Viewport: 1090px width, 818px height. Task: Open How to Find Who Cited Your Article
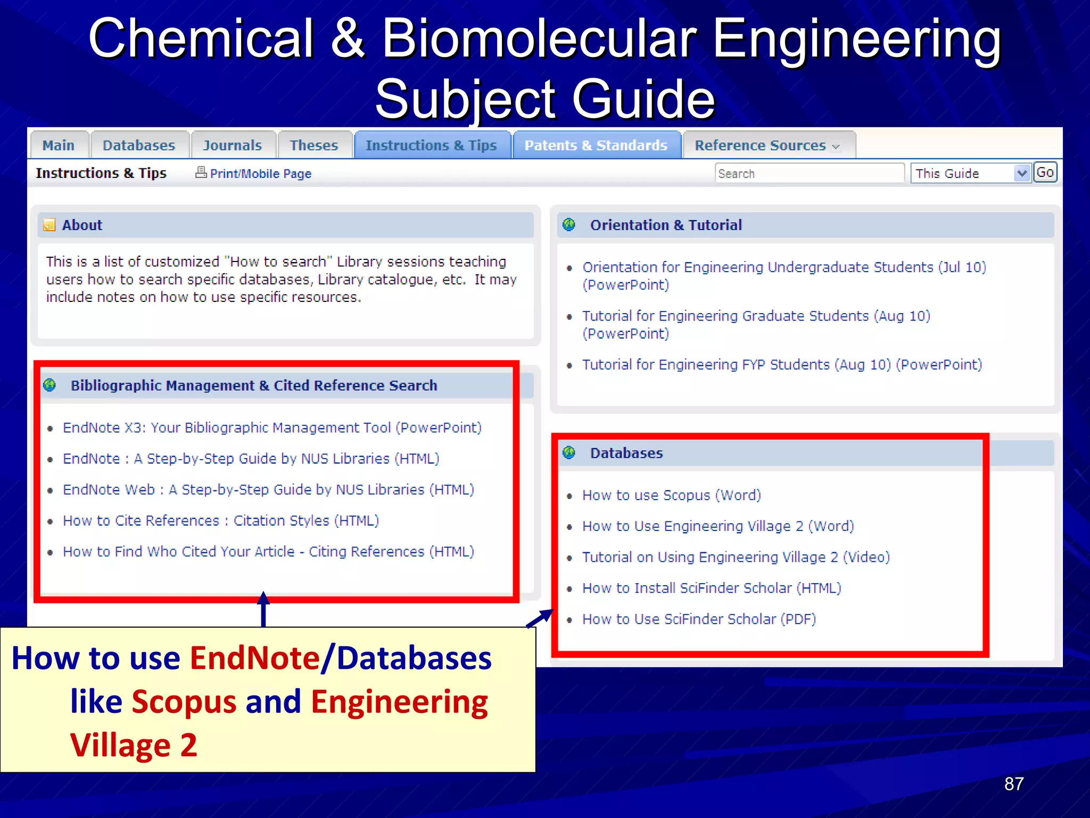[268, 551]
